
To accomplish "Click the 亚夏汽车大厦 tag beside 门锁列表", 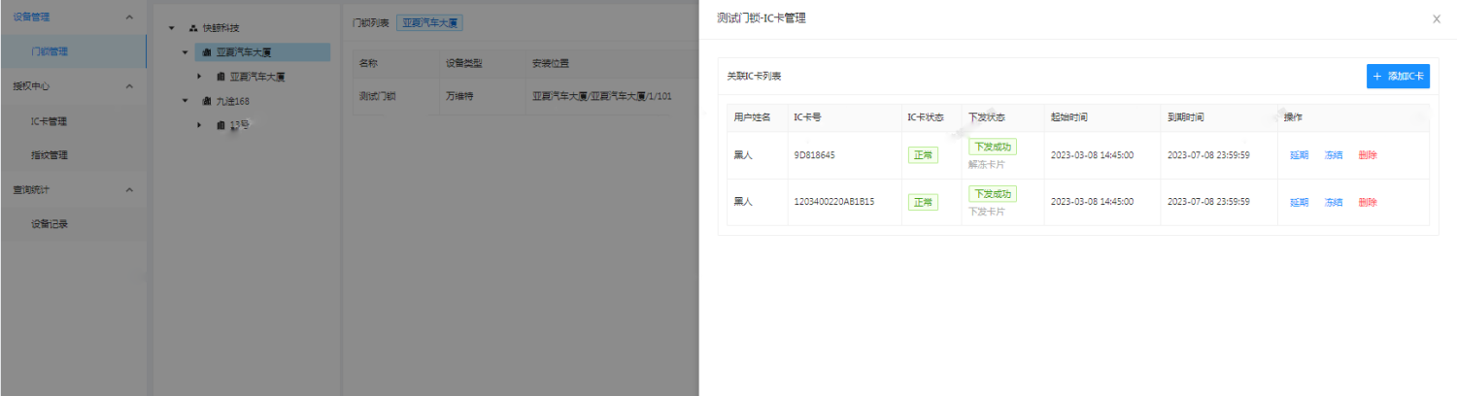I will tap(429, 21).
